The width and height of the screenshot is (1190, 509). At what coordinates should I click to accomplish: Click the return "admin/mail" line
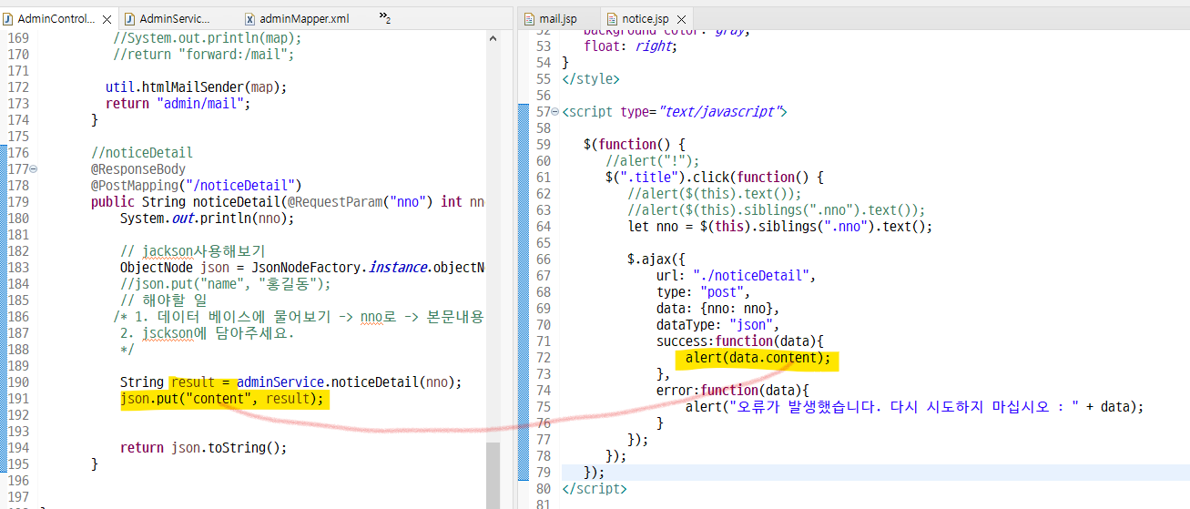pyautogui.click(x=178, y=104)
